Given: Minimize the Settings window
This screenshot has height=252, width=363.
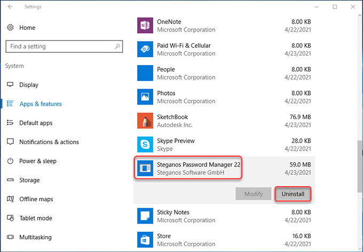Looking at the screenshot, I should pyautogui.click(x=317, y=7).
